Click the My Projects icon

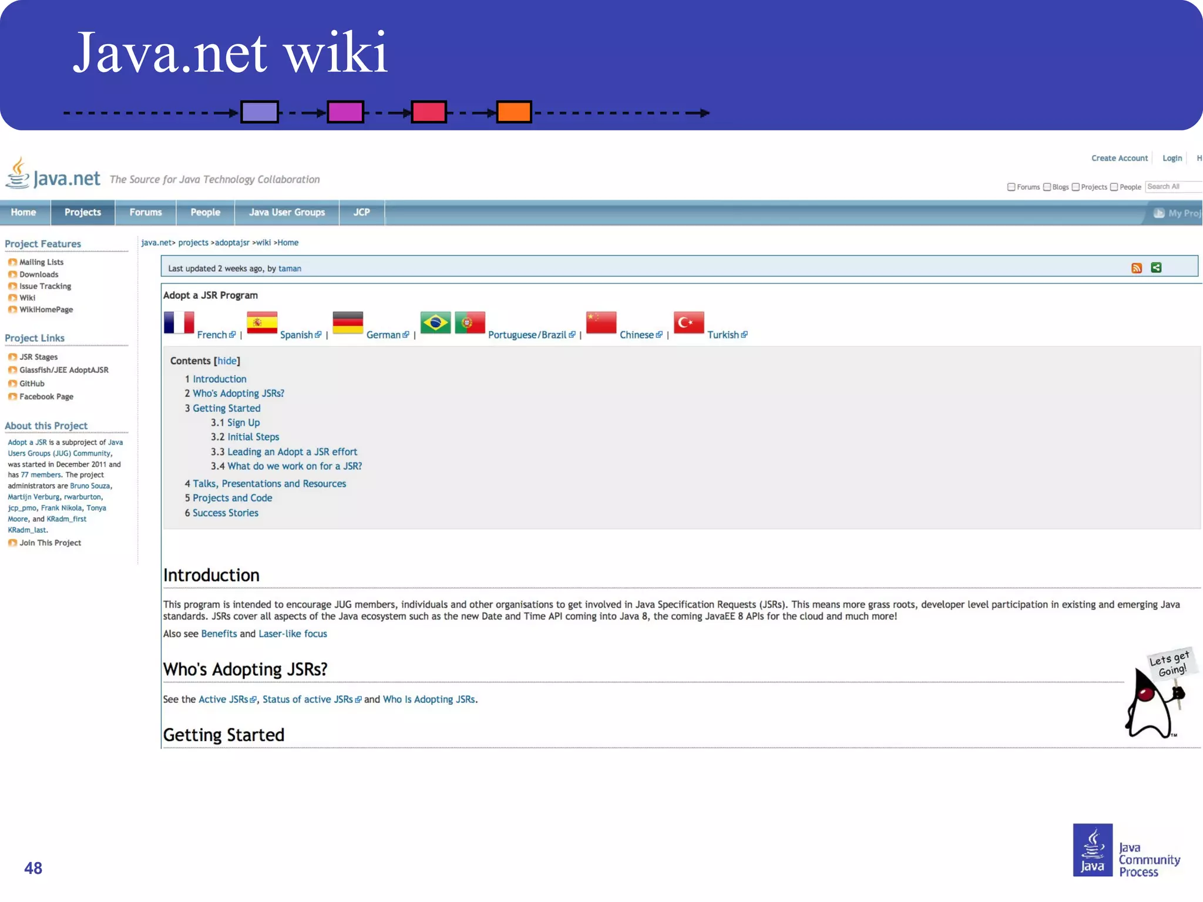point(1159,213)
